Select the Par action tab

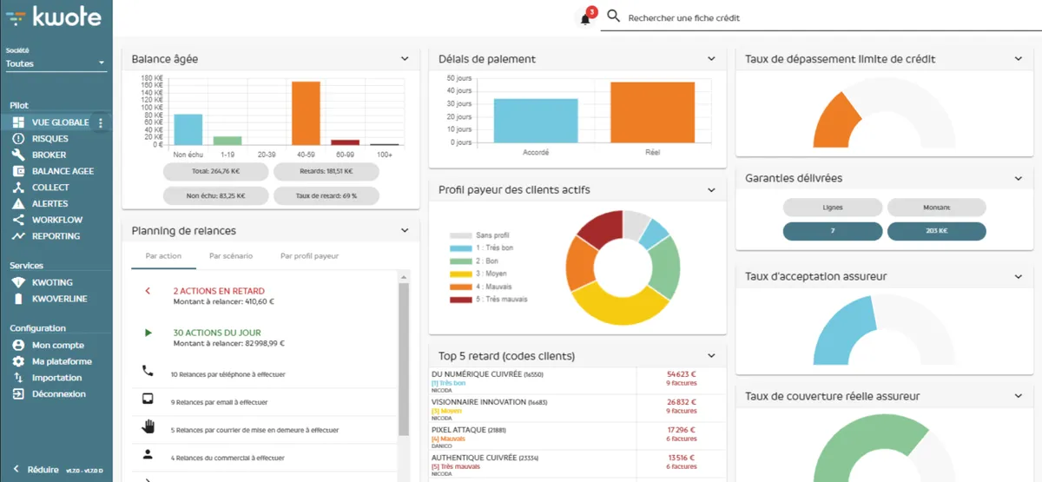click(x=163, y=256)
